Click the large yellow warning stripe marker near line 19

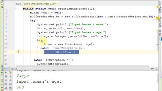tap(157, 18)
